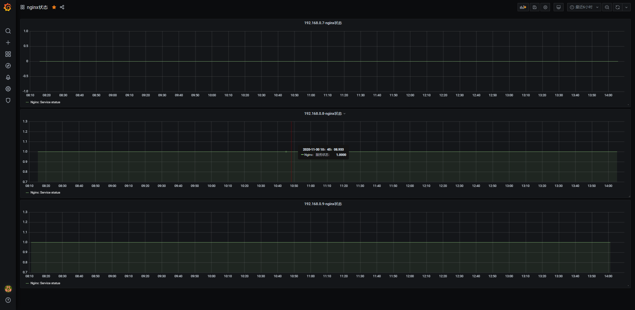Click the Add panel button
The width and height of the screenshot is (635, 310).
523,7
